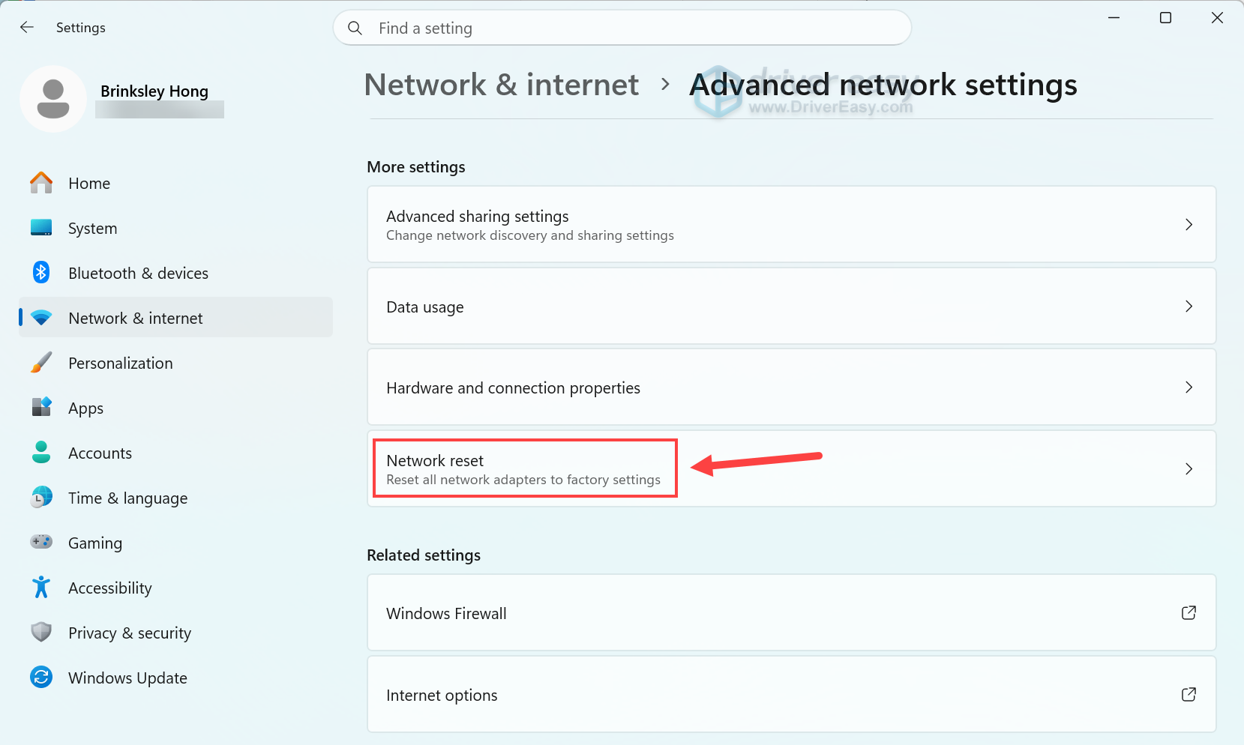The image size is (1244, 745).
Task: Open Personalization settings page
Action: tap(175, 363)
